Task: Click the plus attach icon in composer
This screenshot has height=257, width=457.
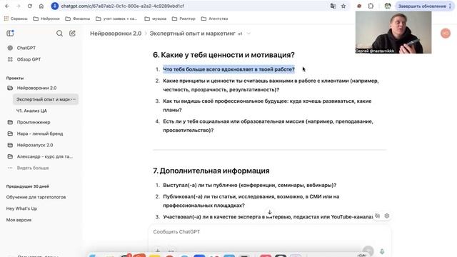Action: click(158, 251)
